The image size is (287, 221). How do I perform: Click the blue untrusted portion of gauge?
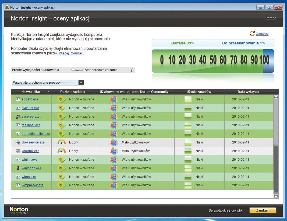(x=268, y=61)
